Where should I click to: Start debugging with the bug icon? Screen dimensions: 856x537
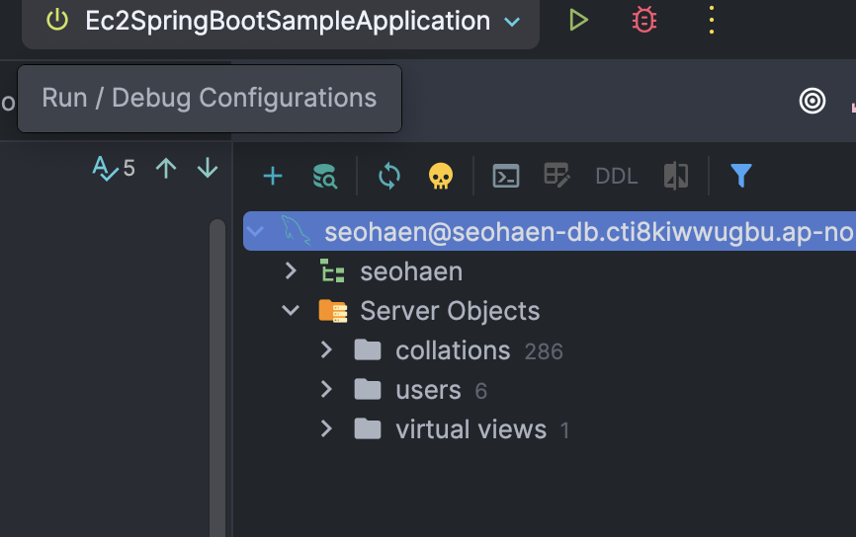click(644, 20)
